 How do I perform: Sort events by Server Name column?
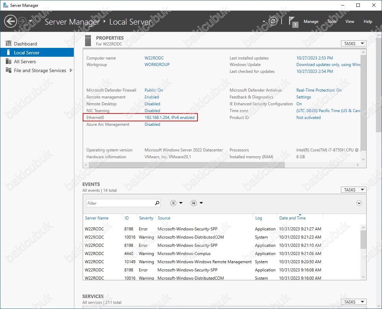pyautogui.click(x=96, y=218)
